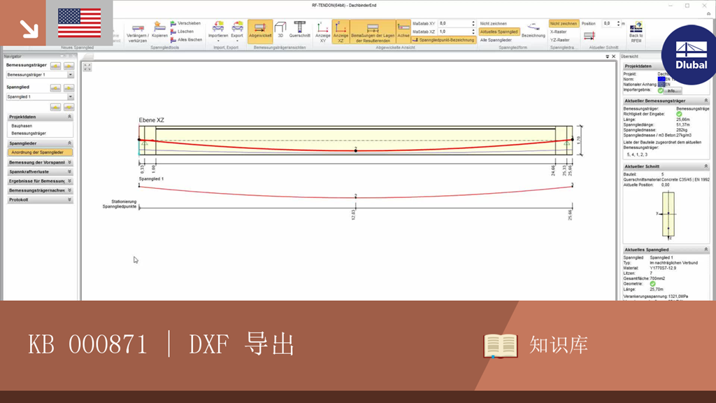Toggle Bemaßungen der Lagen der Resultierenden
The width and height of the screenshot is (716, 403).
tap(373, 32)
